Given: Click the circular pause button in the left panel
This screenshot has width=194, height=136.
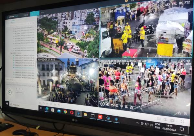Looking at the screenshot, I should 10,92.
